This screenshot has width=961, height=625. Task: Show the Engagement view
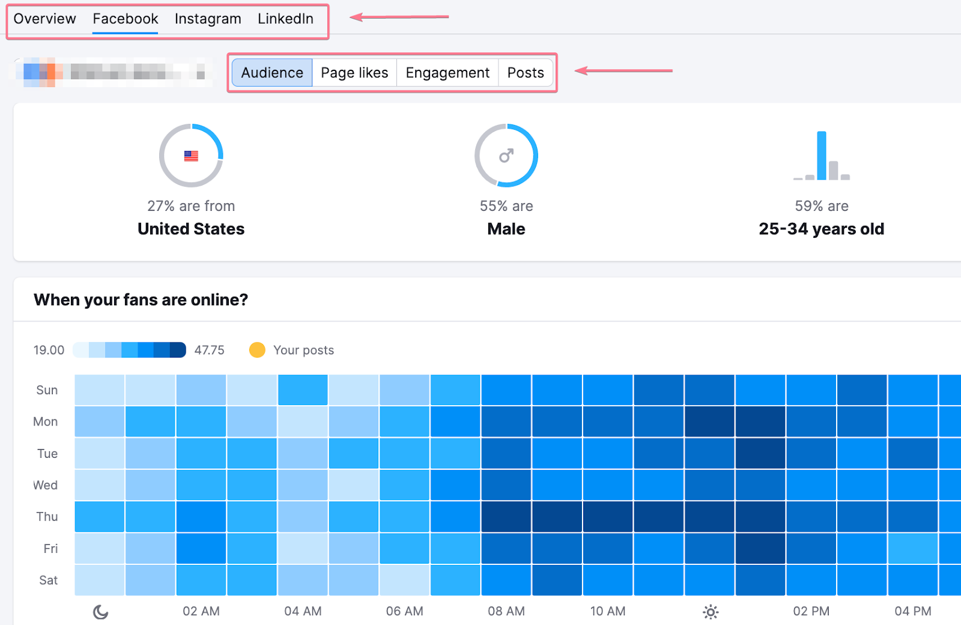tap(447, 73)
